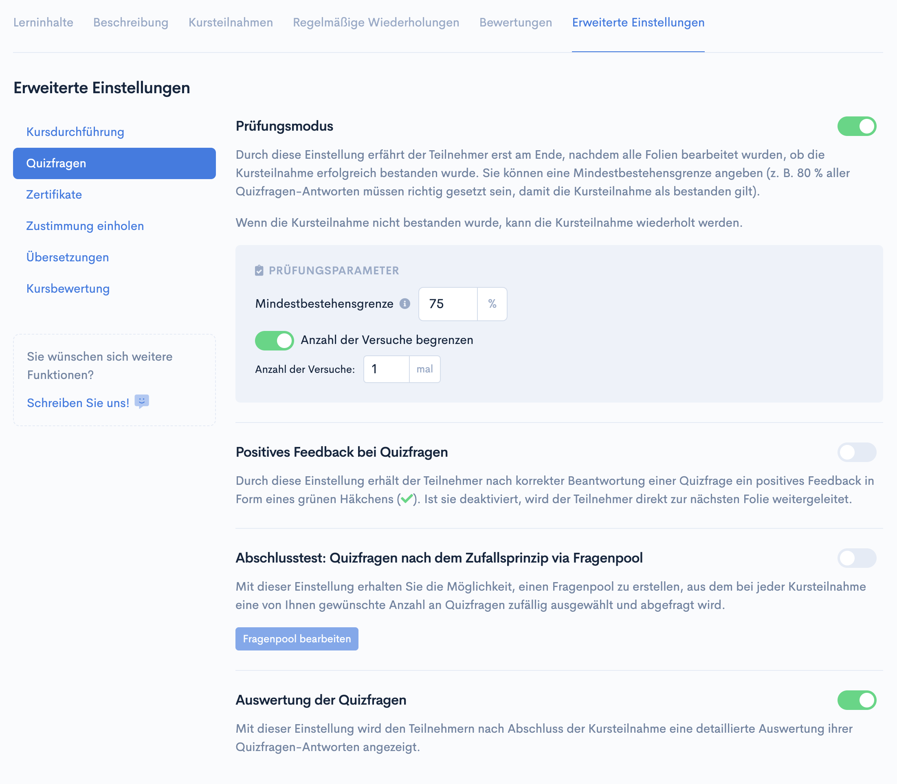
Task: Open the Regelmäßige Wiederholungen tab
Action: click(376, 22)
